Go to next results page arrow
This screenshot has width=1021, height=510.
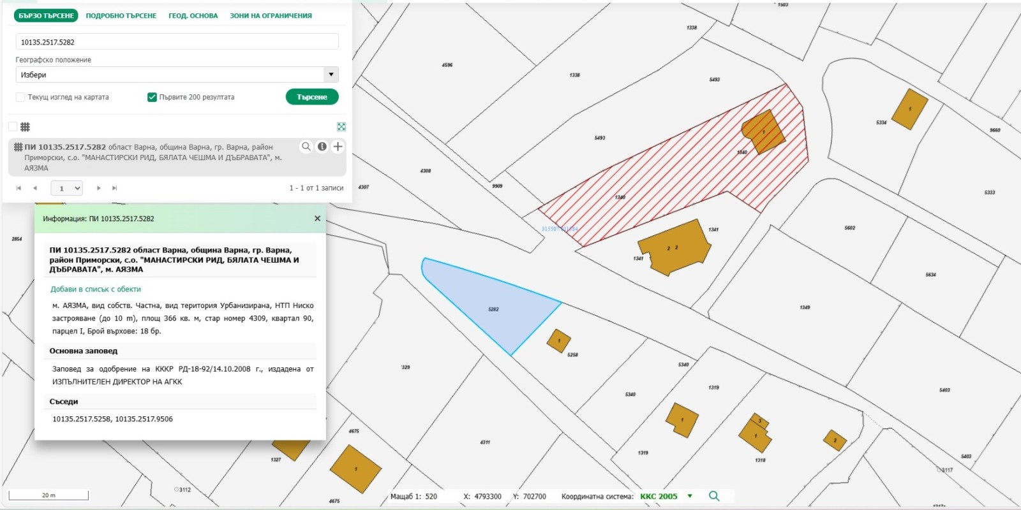pyautogui.click(x=98, y=188)
